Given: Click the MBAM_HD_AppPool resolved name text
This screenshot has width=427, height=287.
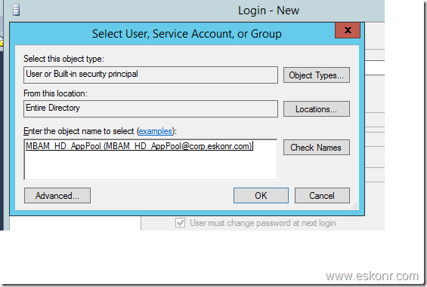Looking at the screenshot, I should 139,146.
